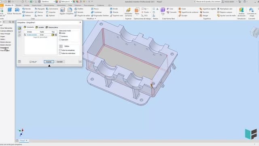259x146 pixels.
Task: Click Iniciar sesión link
Action: tap(228, 2)
